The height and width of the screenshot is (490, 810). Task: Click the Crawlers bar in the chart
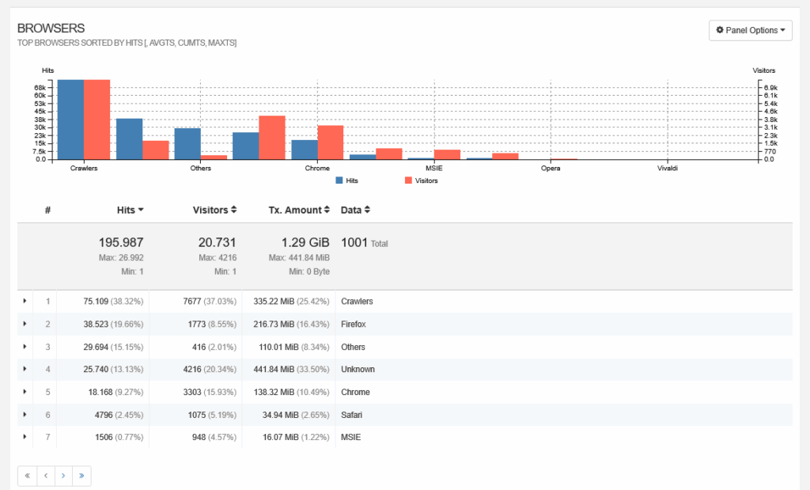point(73,119)
